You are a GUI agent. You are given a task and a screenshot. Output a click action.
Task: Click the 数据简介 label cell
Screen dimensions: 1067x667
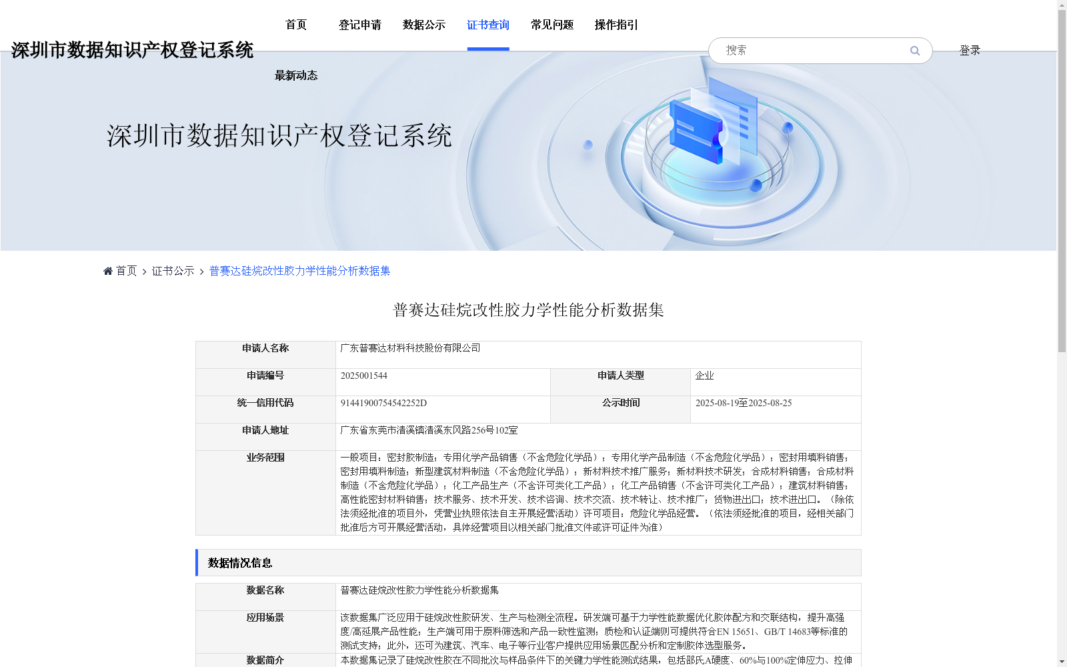(x=265, y=660)
